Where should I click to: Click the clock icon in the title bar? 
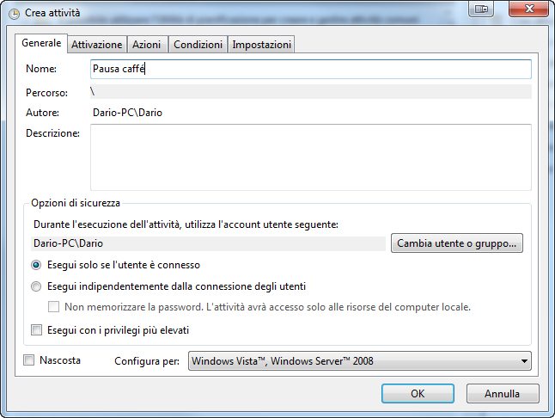point(12,10)
